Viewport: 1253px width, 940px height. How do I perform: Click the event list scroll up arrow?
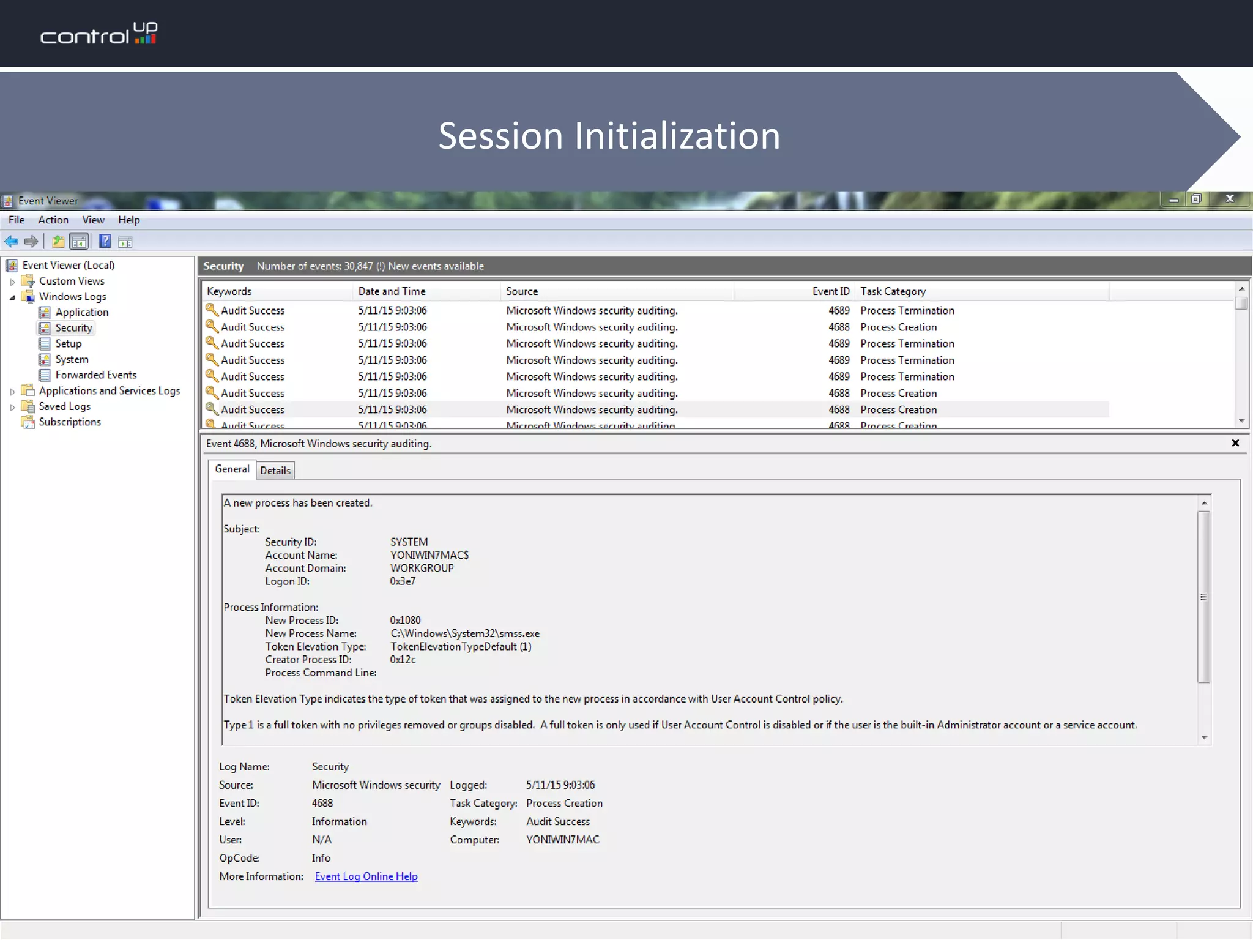(x=1241, y=289)
